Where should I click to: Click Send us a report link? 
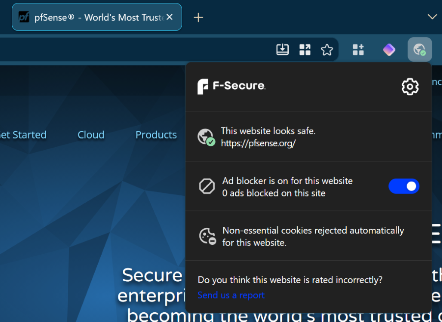point(231,295)
